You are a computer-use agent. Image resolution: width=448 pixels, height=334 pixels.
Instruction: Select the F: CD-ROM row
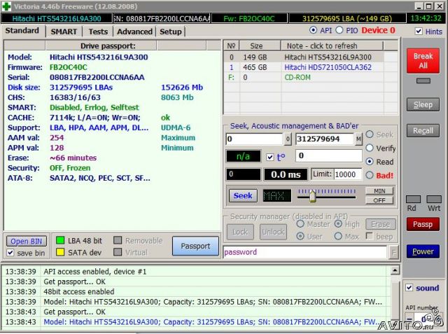pos(310,77)
